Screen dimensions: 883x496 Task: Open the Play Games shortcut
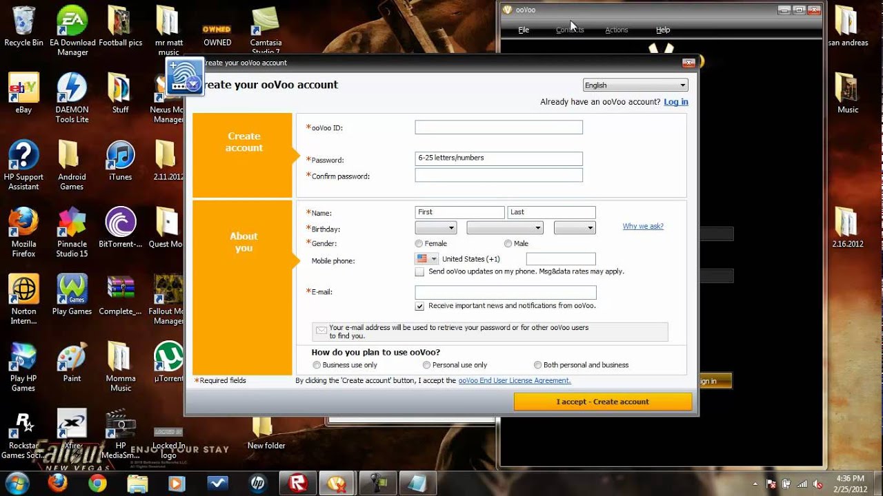click(x=72, y=295)
